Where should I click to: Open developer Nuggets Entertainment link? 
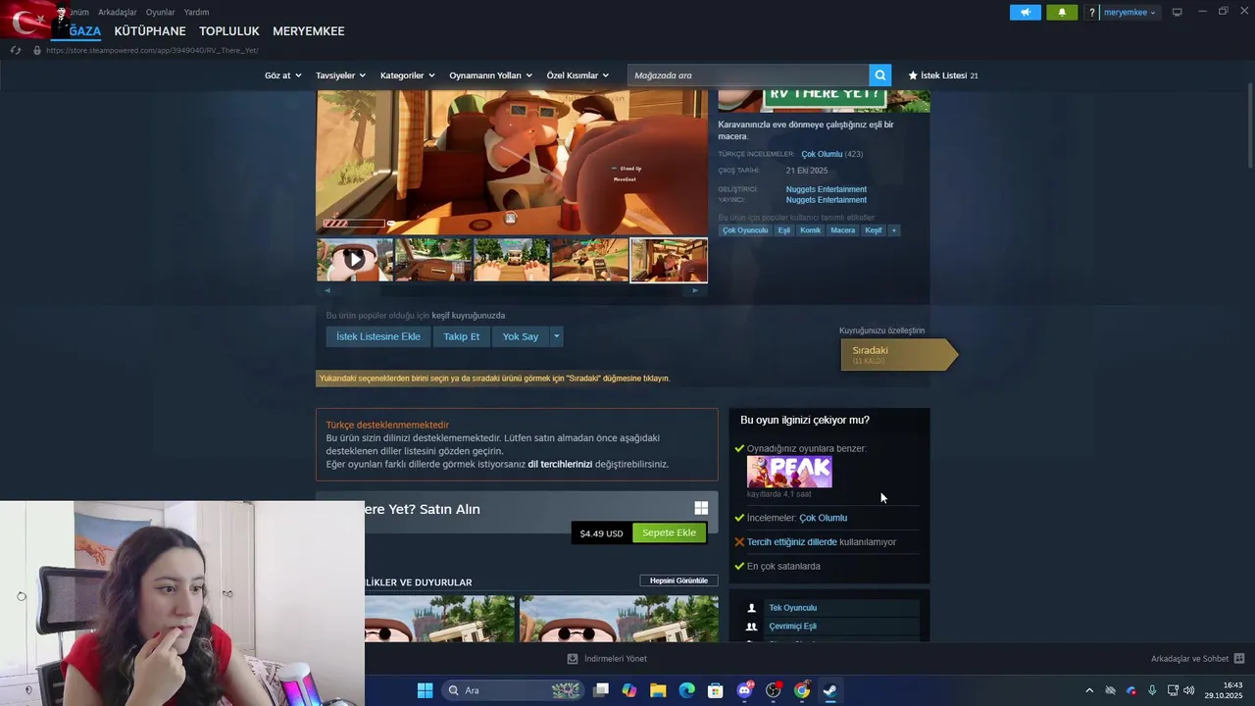point(826,189)
